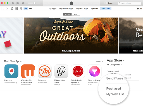Open the three-dot More media menu
The height and width of the screenshot is (111, 143).
pos(30,9)
